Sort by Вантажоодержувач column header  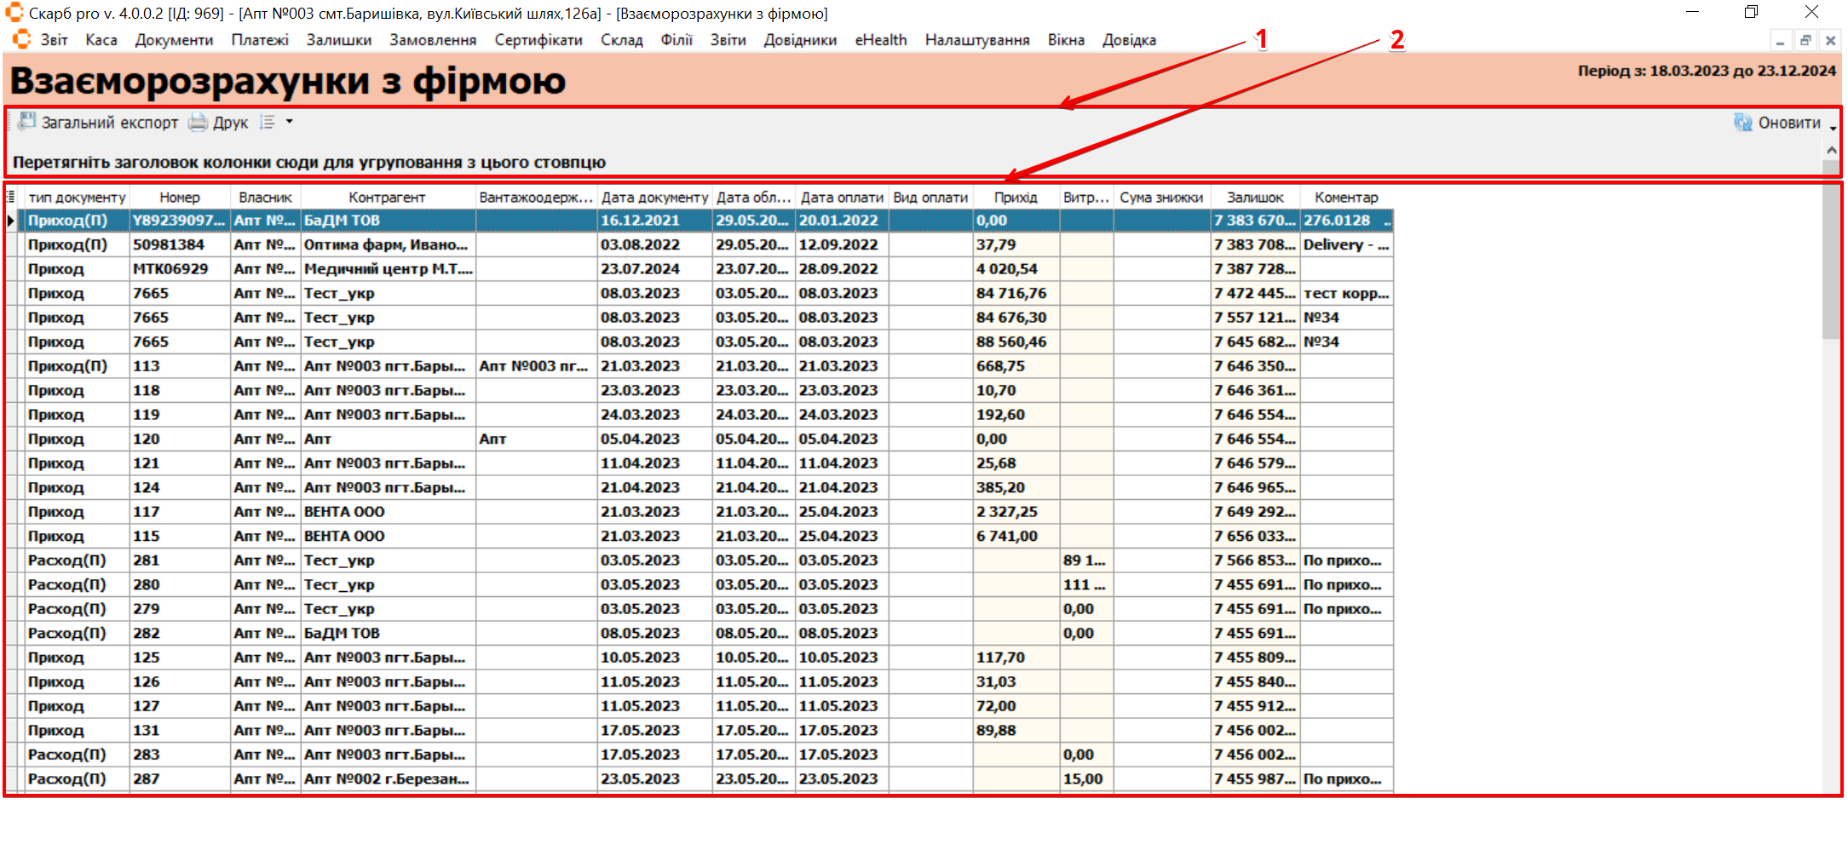(x=536, y=197)
